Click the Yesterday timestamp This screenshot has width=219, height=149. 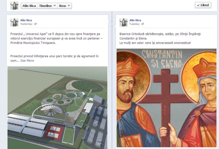coord(26,24)
